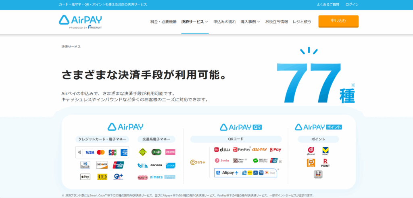
Task: Click the American Express logo
Action: [124, 152]
